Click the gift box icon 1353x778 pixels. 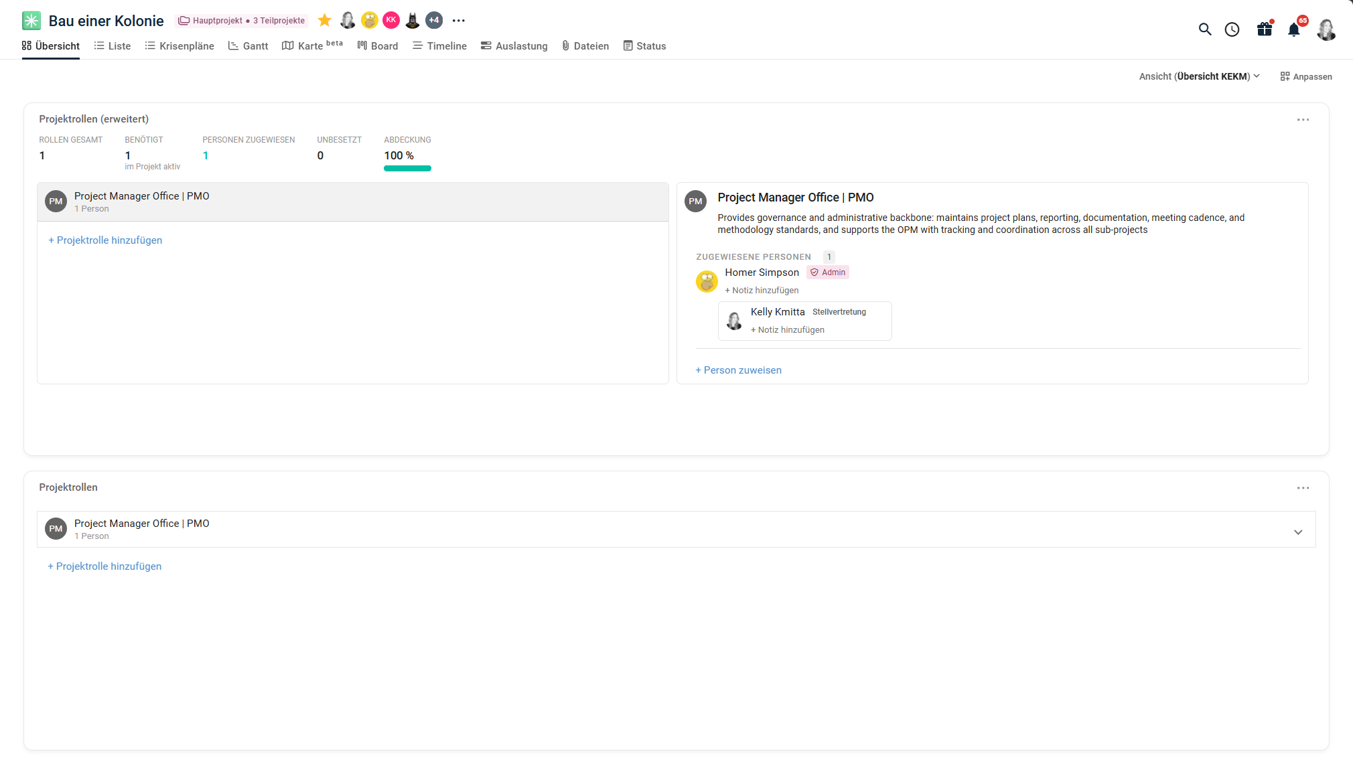pyautogui.click(x=1264, y=29)
